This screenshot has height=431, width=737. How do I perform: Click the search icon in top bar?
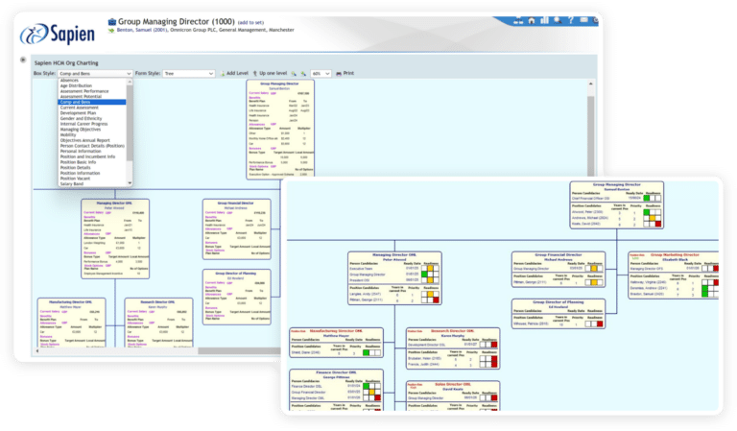[558, 20]
